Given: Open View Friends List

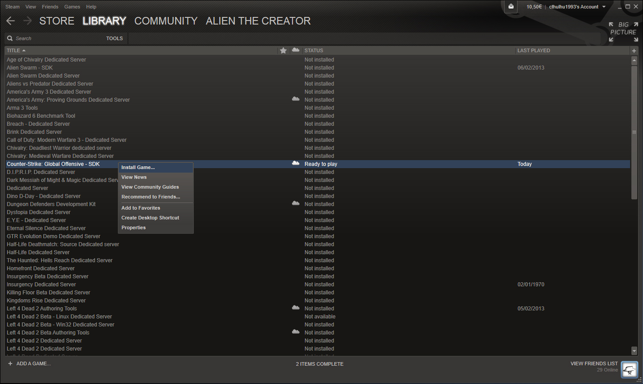Looking at the screenshot, I should coord(594,363).
